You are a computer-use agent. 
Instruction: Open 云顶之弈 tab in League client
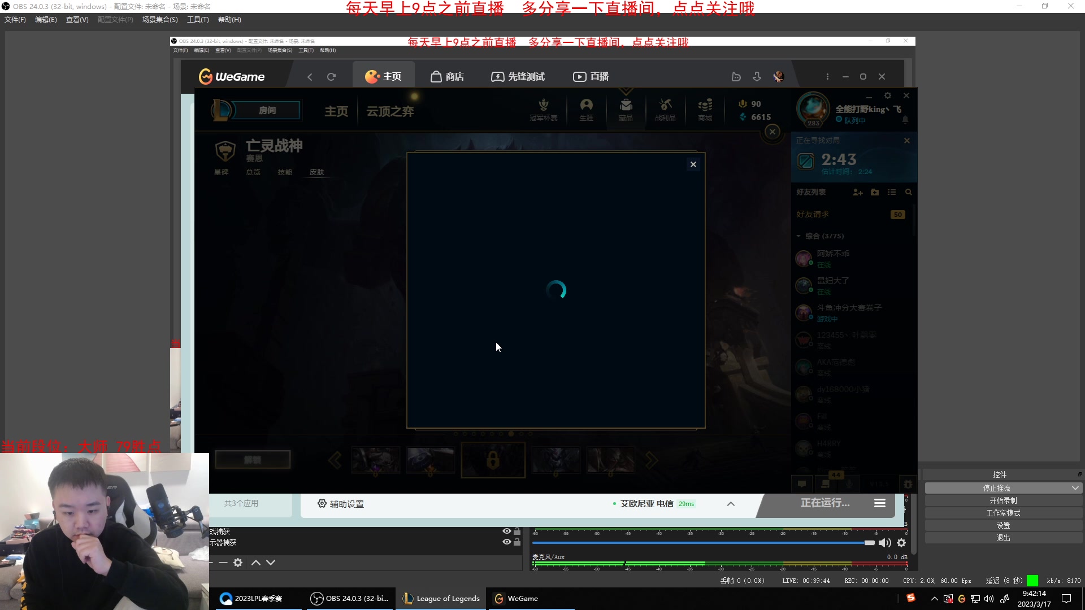(x=390, y=111)
